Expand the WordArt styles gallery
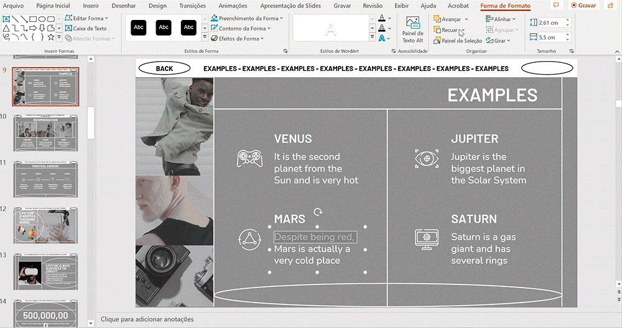 pos(372,37)
